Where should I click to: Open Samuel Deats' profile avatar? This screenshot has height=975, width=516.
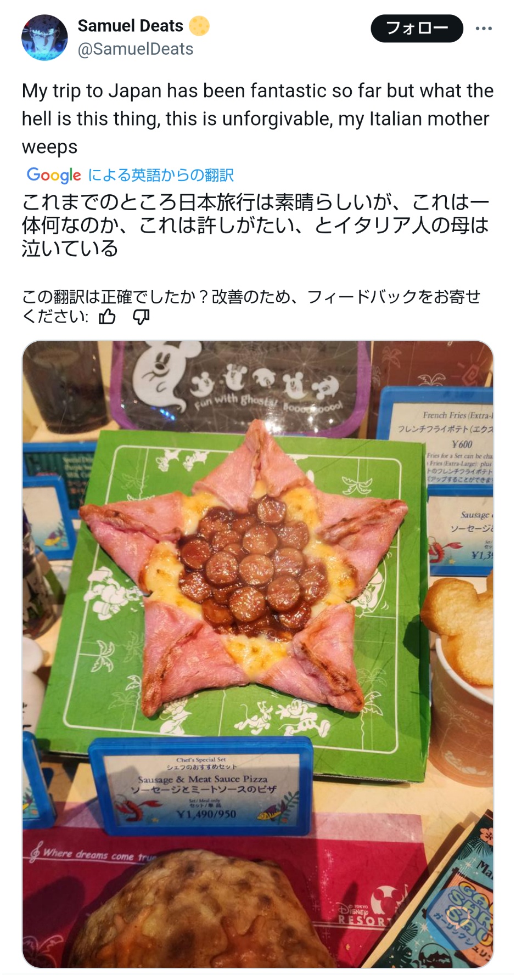(x=44, y=37)
